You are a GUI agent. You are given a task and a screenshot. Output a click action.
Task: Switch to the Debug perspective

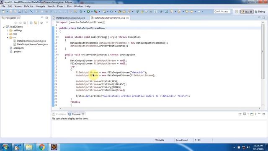tap(260, 12)
